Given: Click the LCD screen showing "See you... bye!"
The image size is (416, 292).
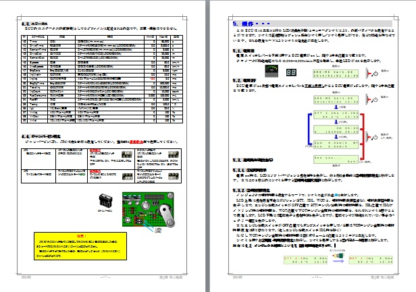Looking at the screenshot, I should click(336, 159).
